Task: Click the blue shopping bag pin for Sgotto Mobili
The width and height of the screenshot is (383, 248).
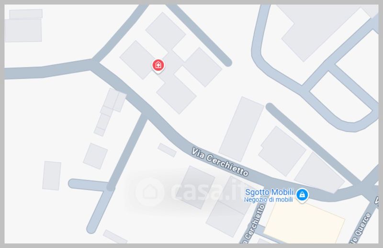Action: 302,195
